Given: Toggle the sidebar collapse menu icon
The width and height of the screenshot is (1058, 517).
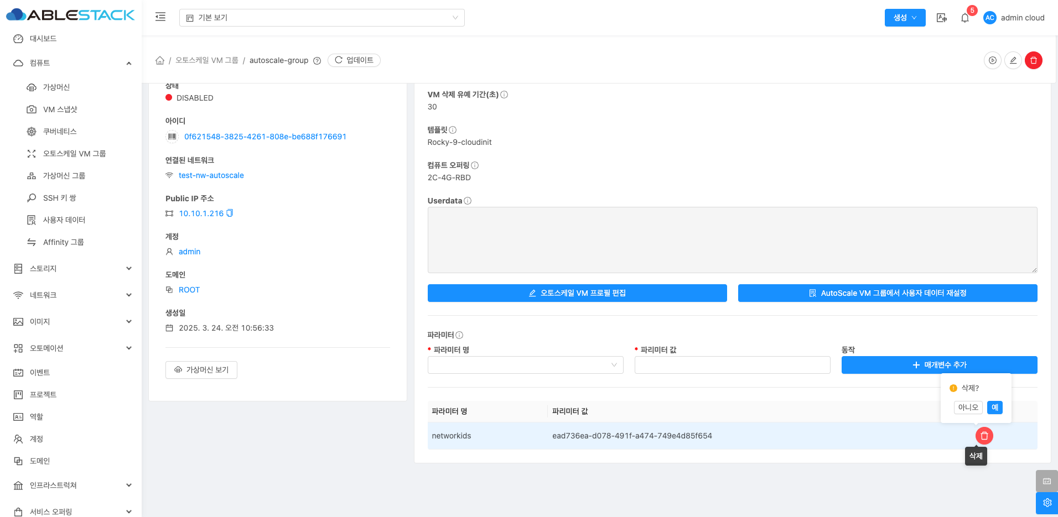Looking at the screenshot, I should pos(160,17).
